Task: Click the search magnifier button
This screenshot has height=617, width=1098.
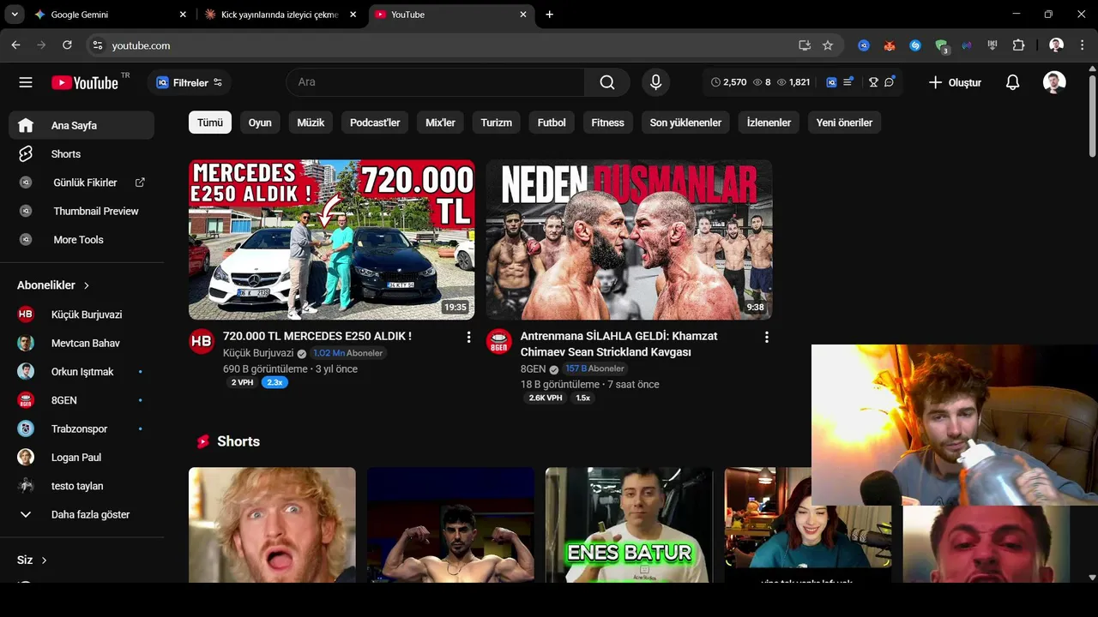Action: coord(607,82)
